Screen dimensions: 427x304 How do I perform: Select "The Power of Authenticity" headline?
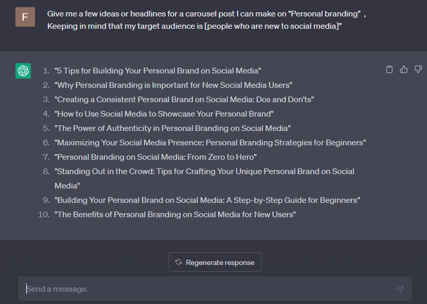tap(173, 128)
